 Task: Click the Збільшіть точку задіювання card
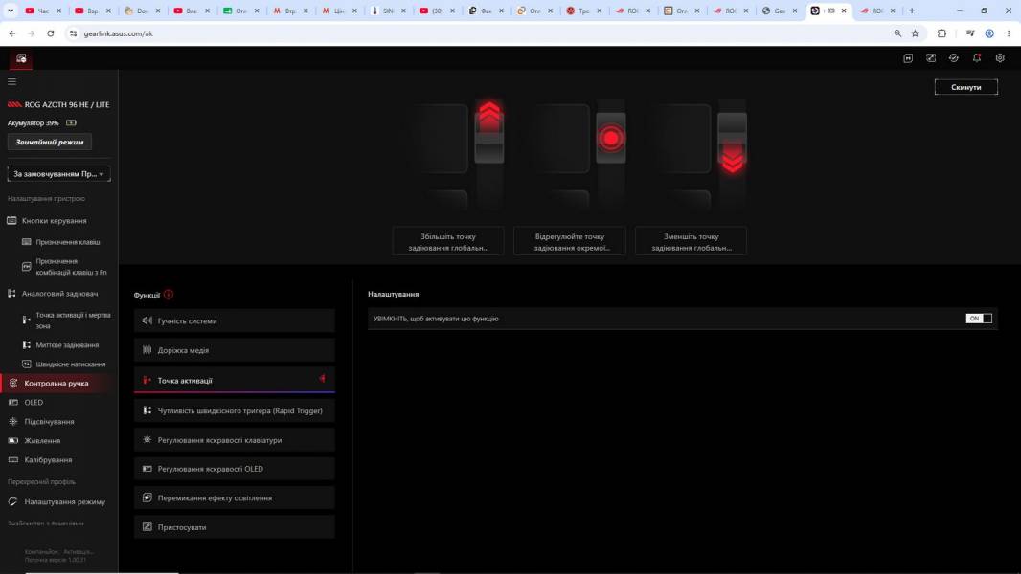[448, 241]
